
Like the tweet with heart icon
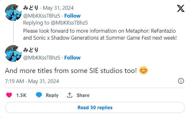point(9,95)
